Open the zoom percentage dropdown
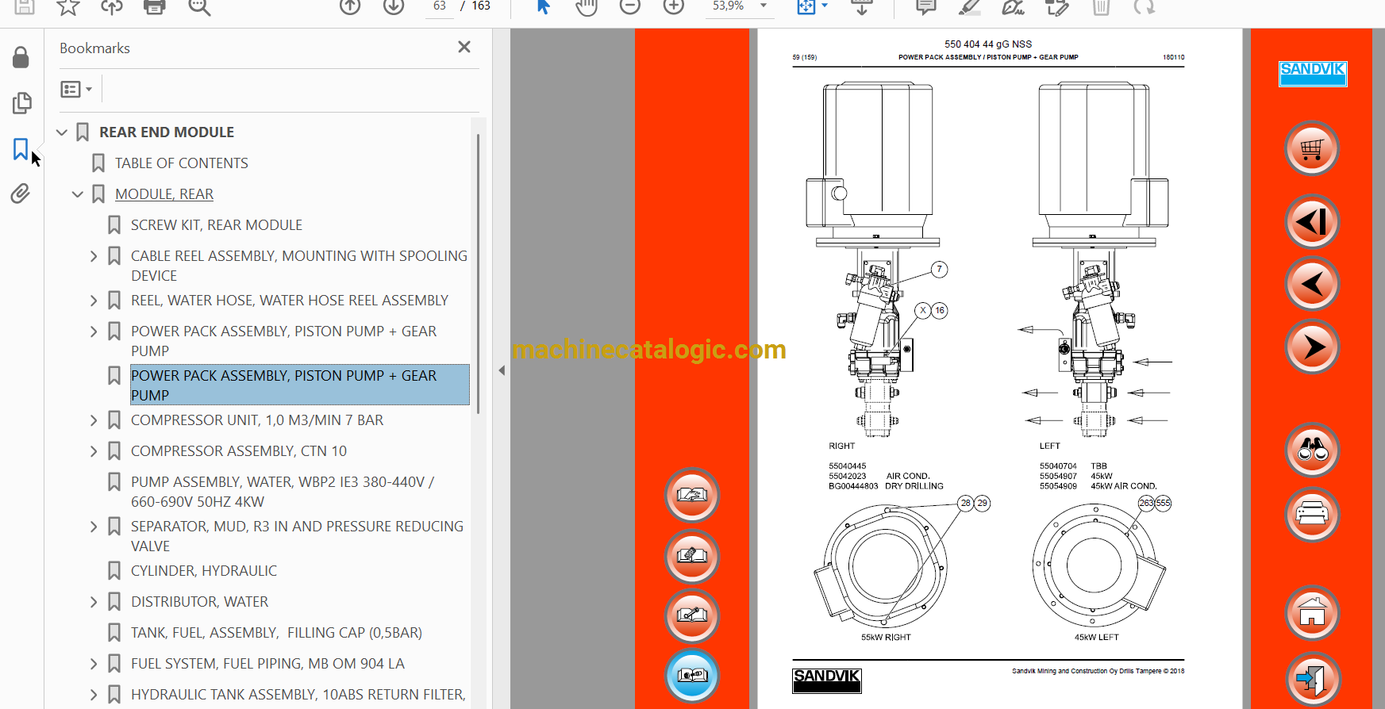 click(x=764, y=6)
